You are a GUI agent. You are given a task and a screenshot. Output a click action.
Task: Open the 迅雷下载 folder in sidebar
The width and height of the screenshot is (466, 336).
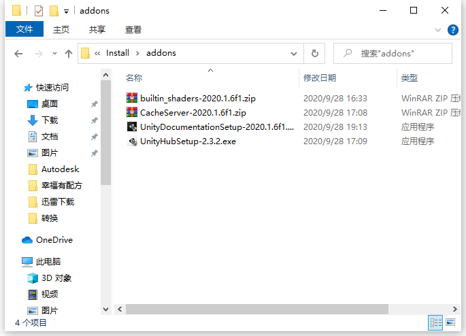pyautogui.click(x=58, y=202)
